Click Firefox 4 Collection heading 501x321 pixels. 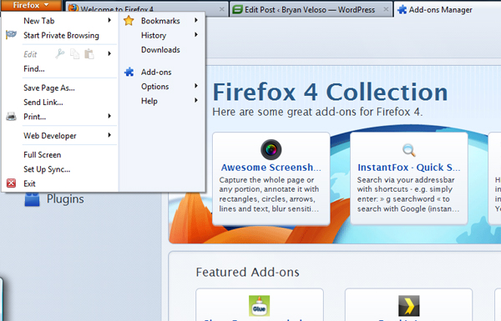pos(330,93)
